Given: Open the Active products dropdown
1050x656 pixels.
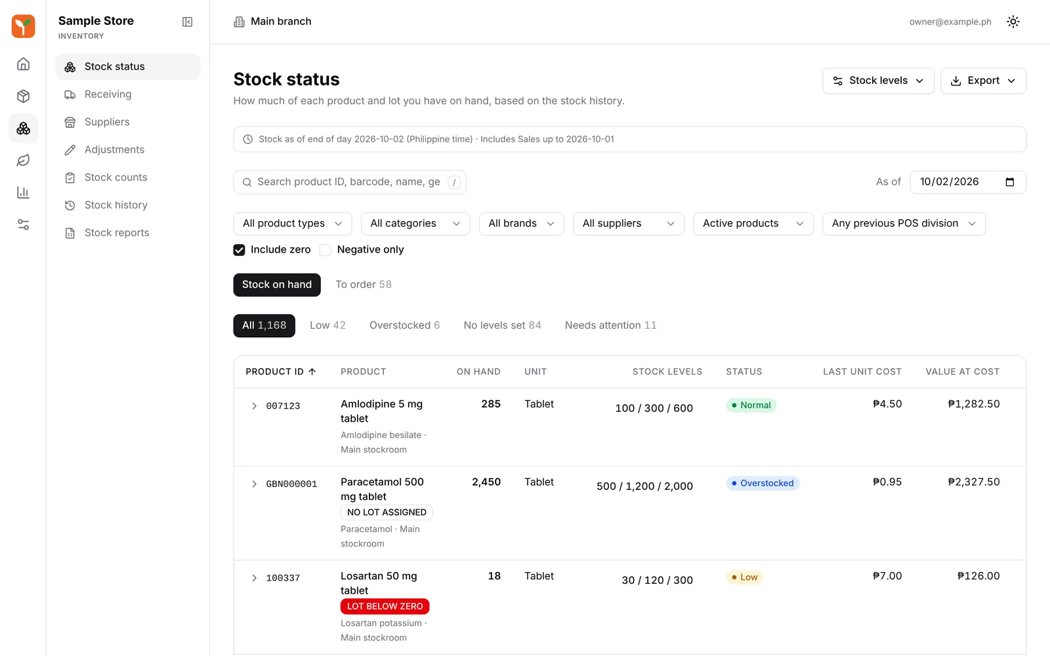Looking at the screenshot, I should [x=753, y=224].
